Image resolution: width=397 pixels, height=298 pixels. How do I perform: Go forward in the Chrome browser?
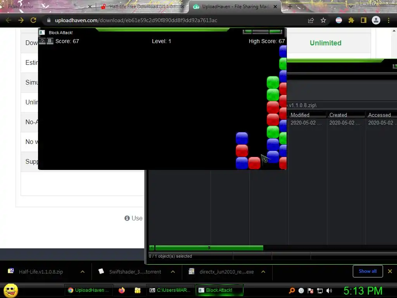[x=21, y=20]
